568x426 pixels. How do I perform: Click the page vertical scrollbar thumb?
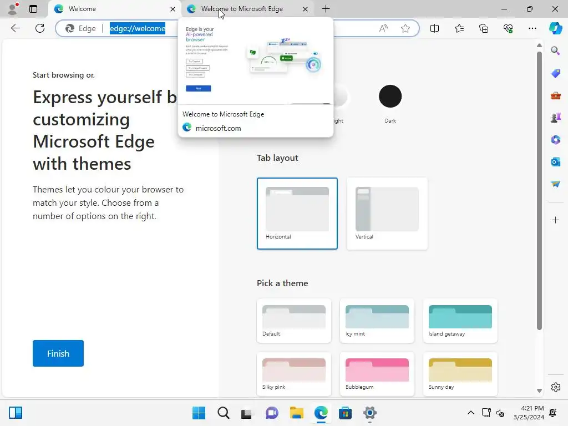click(x=539, y=191)
